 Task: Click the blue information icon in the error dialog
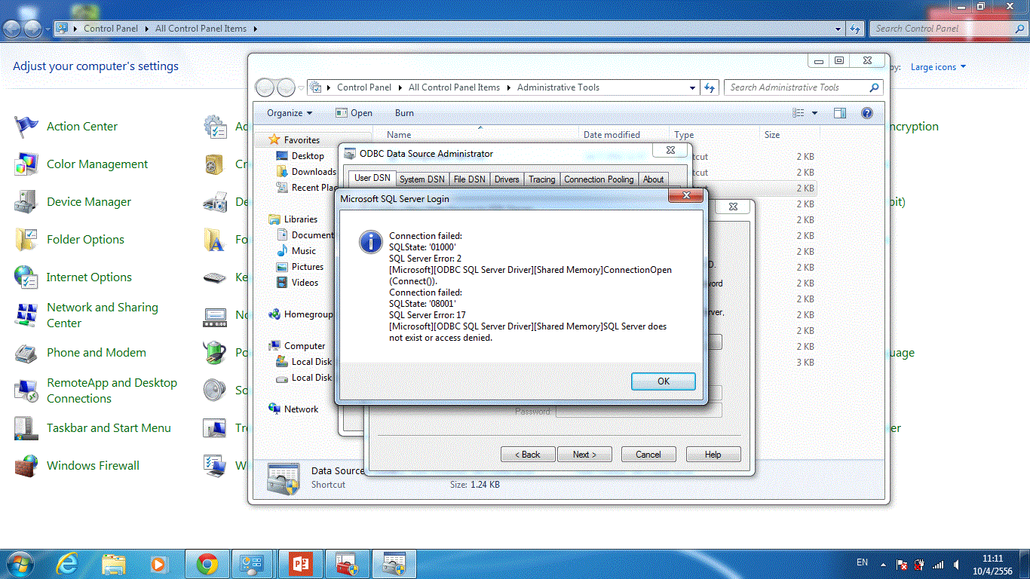click(x=370, y=241)
